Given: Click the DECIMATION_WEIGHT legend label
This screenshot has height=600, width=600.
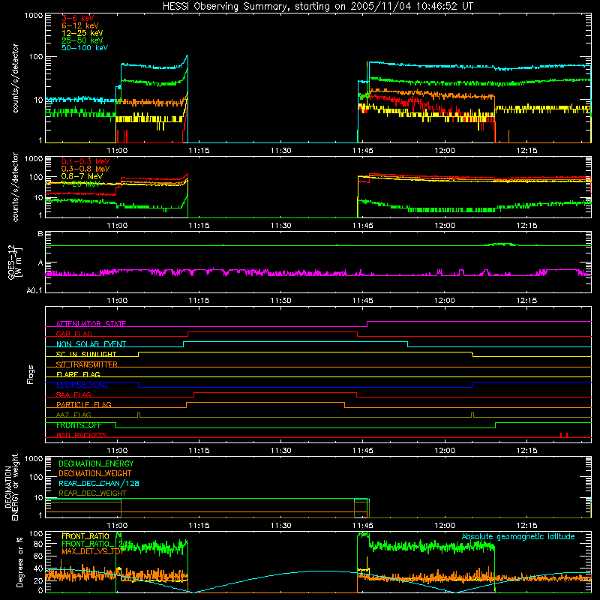Looking at the screenshot, I should click(x=95, y=473).
